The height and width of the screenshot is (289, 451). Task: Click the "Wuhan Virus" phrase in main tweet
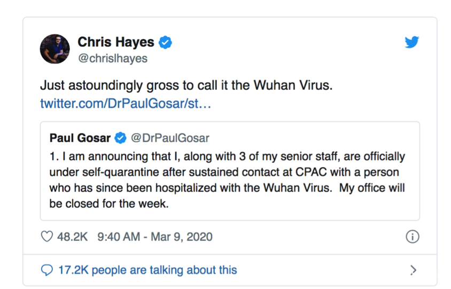[x=299, y=86]
